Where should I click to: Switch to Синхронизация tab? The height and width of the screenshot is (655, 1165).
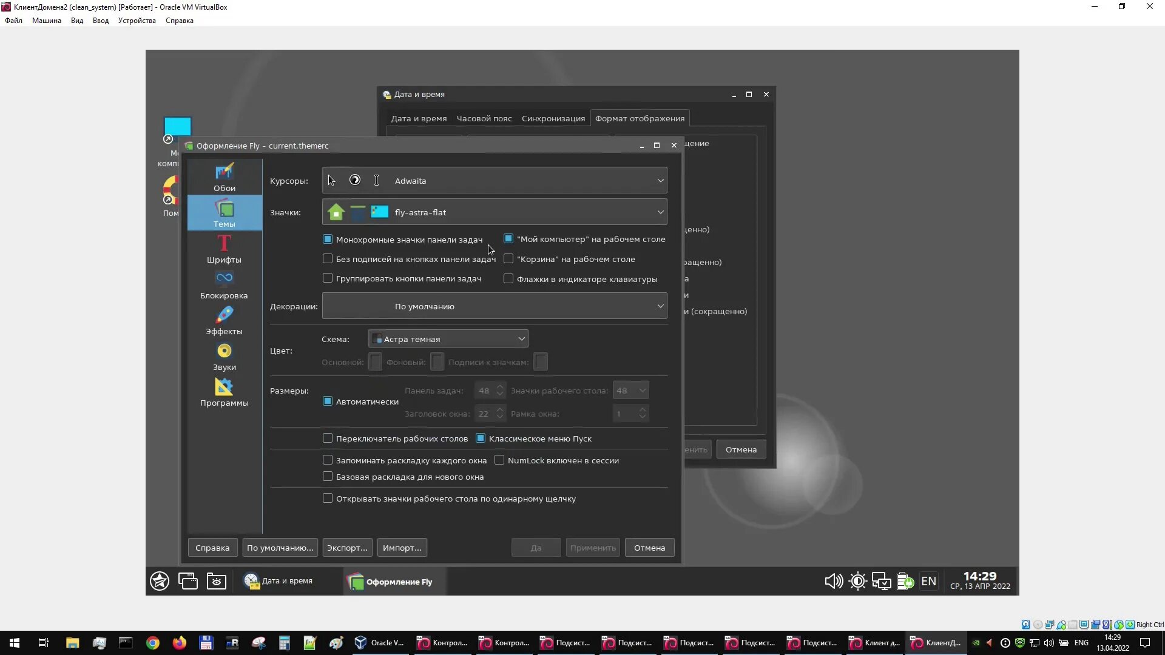(x=553, y=118)
